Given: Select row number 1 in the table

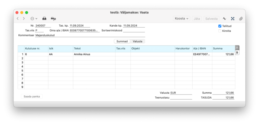Looking at the screenshot, I should [21, 54].
